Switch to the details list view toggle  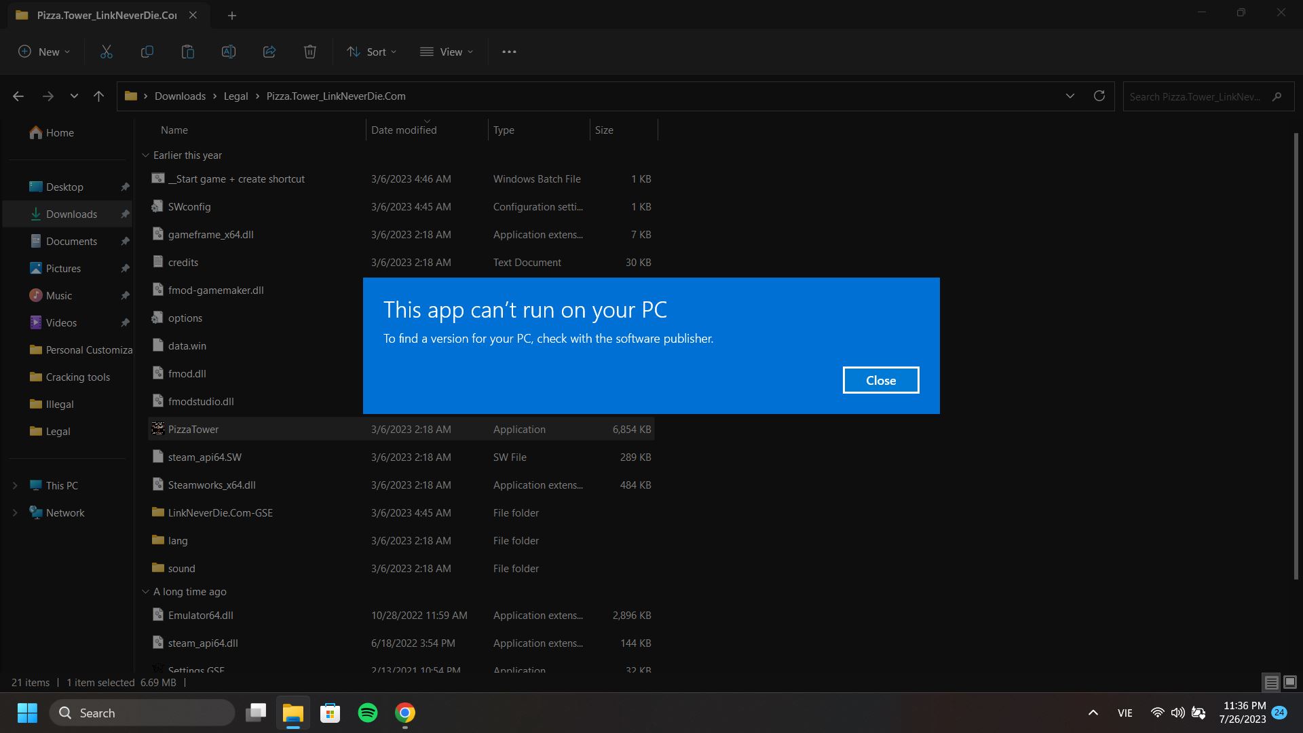click(x=1271, y=682)
